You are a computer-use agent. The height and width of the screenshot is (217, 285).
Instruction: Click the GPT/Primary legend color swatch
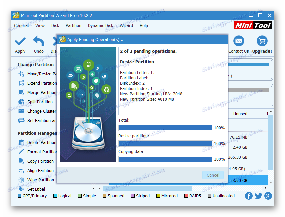[x=19, y=196]
